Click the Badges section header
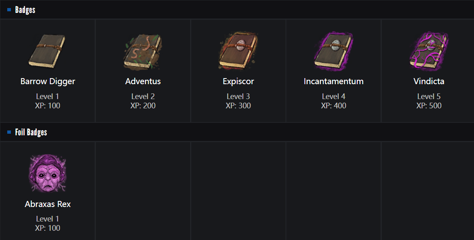Screen dimensions: 474x240 coord(25,10)
